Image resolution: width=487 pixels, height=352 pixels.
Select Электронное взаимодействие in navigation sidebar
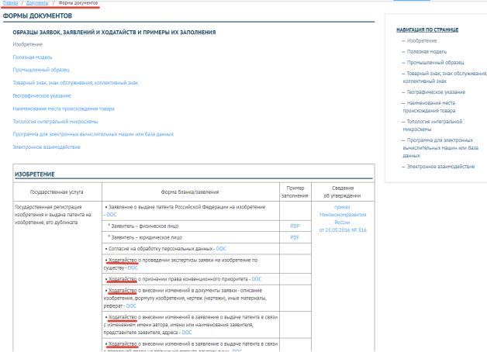[x=440, y=167]
